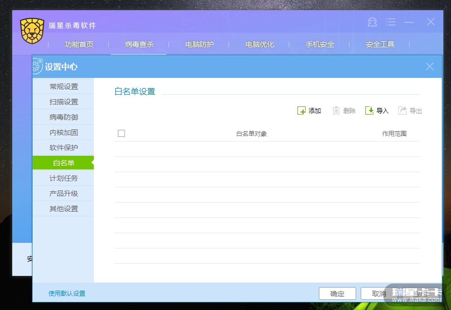Screen dimensions: 451x310
Task: Click the 白名单对象 column header
Action: [252, 133]
